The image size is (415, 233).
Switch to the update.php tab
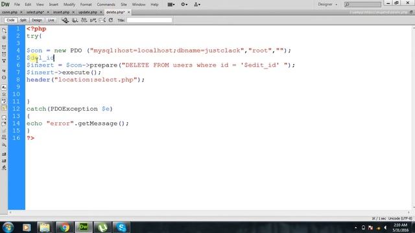88,12
